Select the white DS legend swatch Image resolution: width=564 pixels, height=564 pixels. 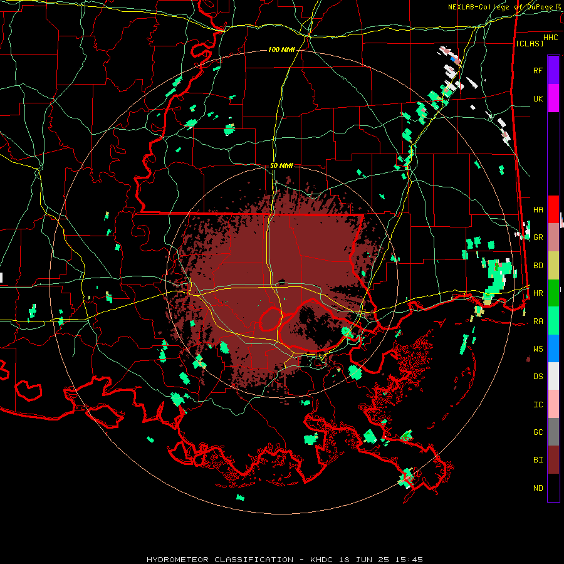pyautogui.click(x=553, y=376)
